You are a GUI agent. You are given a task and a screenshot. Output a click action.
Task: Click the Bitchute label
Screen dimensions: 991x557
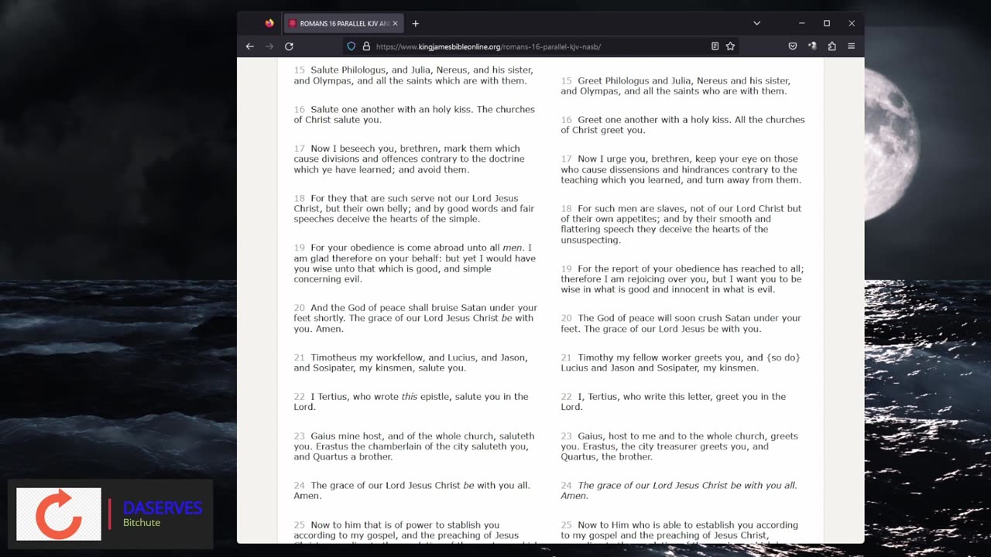(x=142, y=523)
